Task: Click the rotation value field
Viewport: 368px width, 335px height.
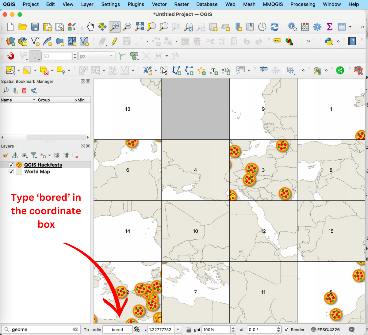Action: coord(261,329)
